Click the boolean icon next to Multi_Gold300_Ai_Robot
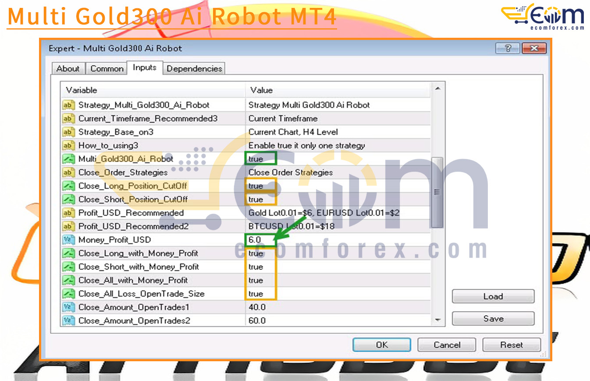Image resolution: width=590 pixels, height=381 pixels. (68, 159)
